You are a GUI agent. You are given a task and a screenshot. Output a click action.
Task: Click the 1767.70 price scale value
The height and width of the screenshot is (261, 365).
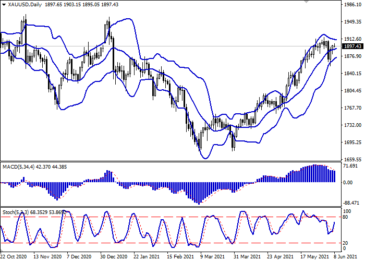pos(352,108)
